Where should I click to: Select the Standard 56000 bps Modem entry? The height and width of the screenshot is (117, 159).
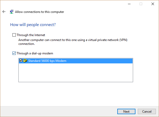coord(76,61)
